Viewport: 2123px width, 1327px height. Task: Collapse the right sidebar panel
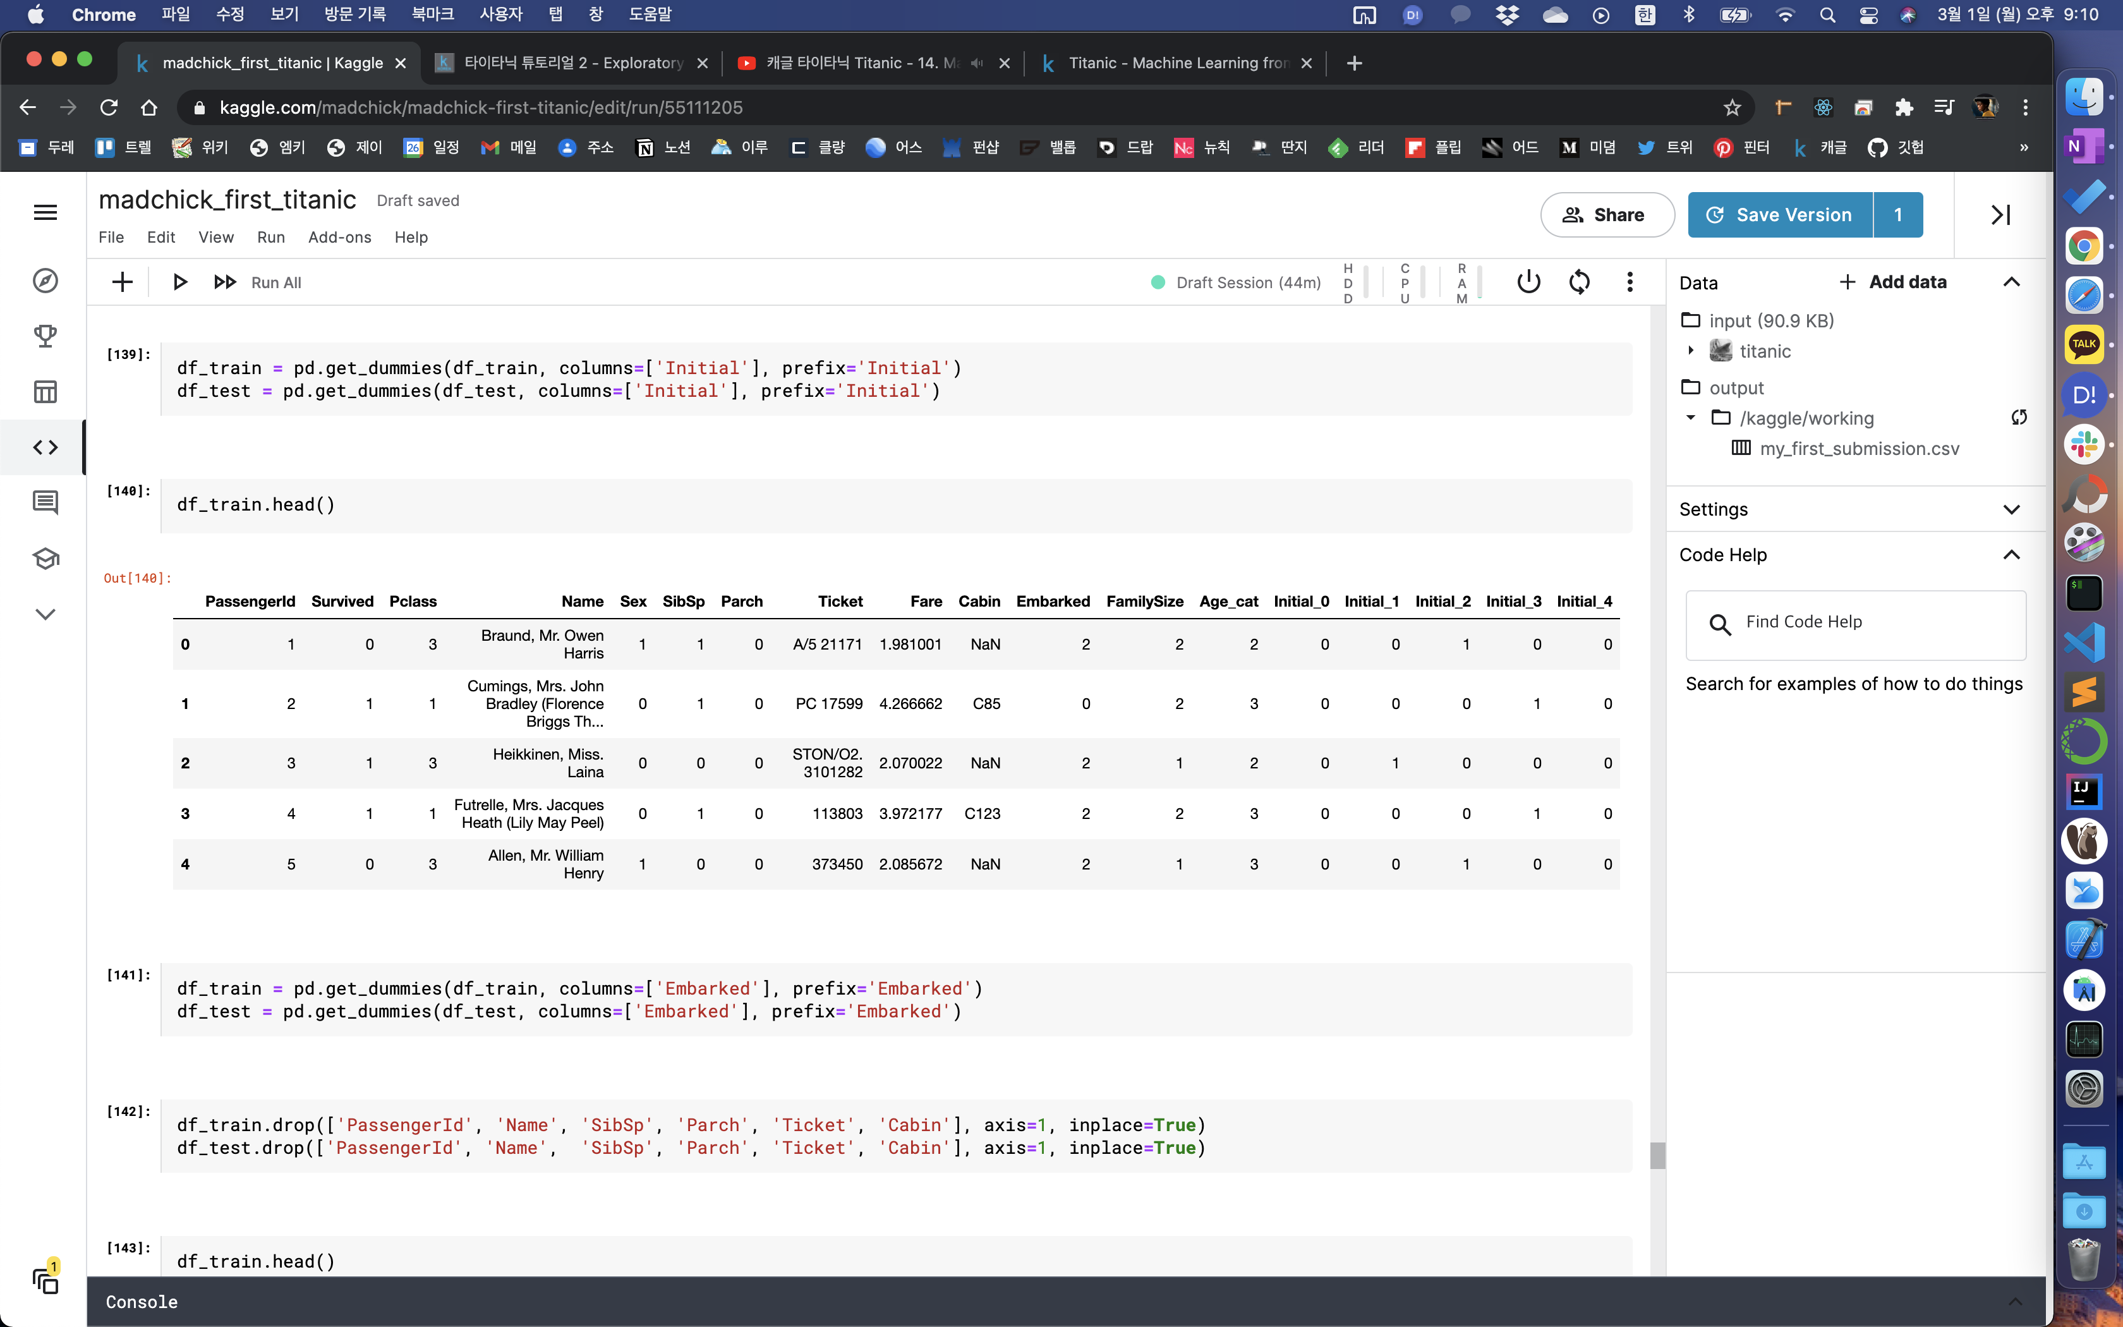tap(2000, 215)
